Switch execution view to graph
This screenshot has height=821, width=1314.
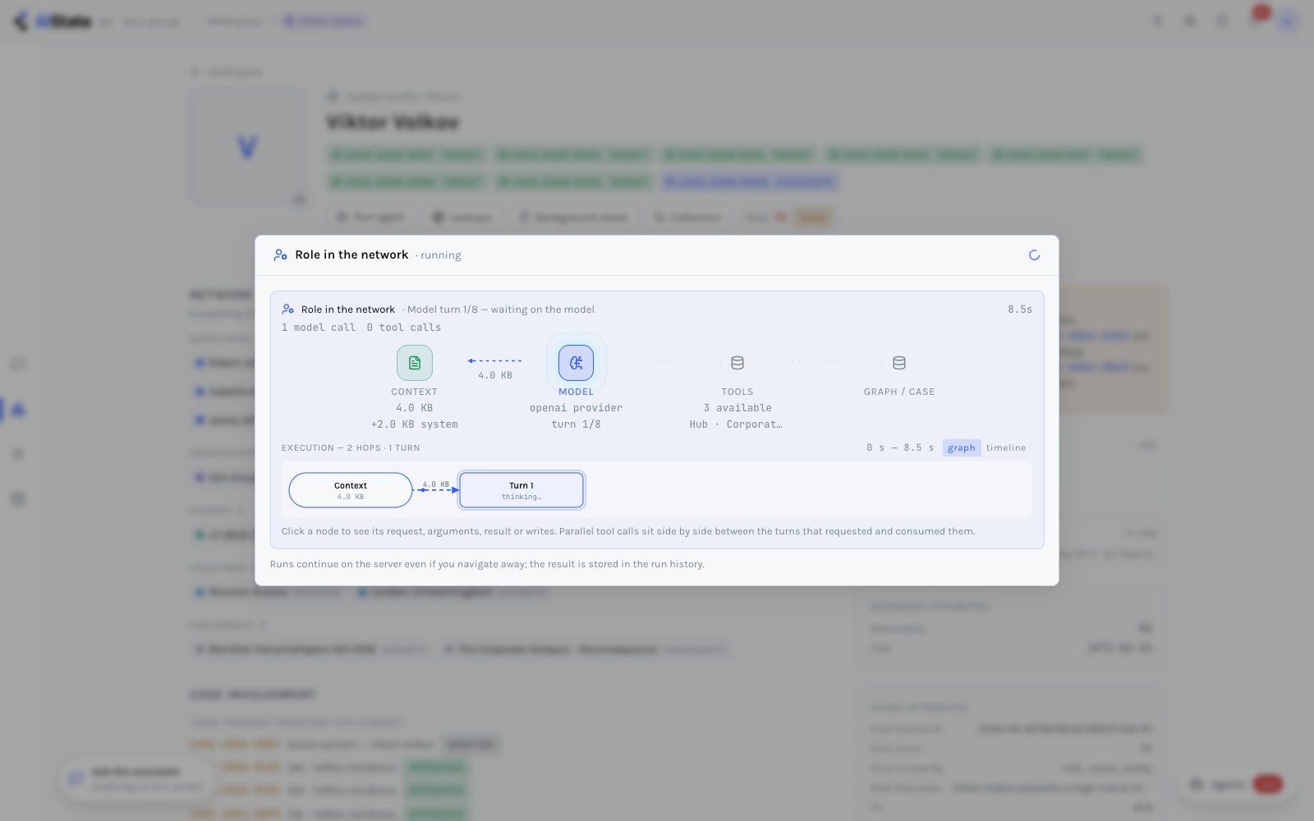click(x=962, y=448)
